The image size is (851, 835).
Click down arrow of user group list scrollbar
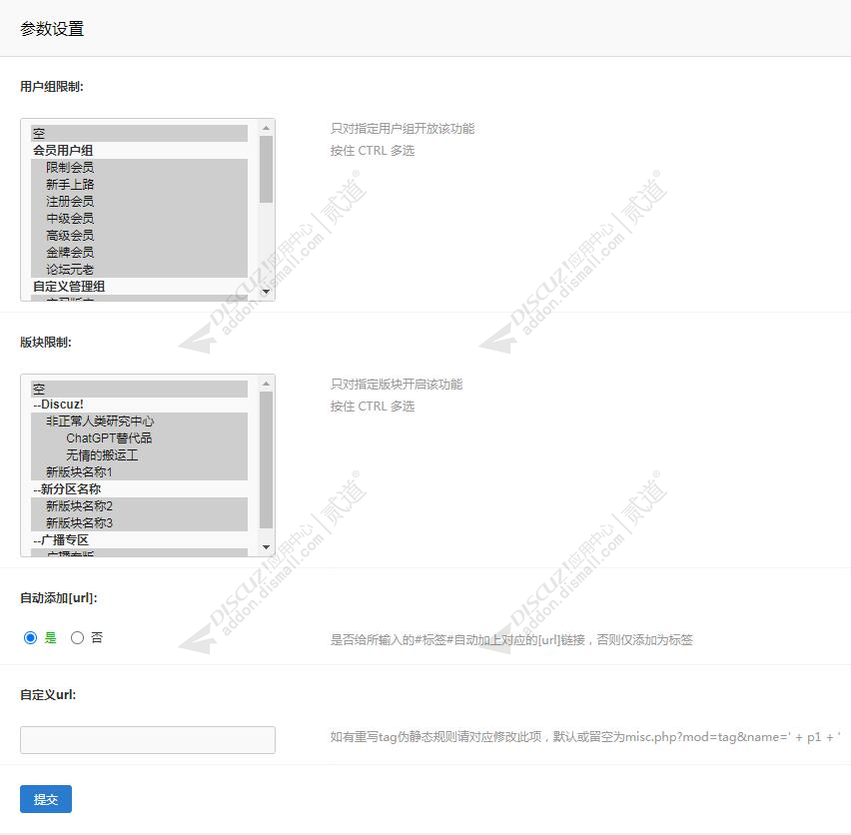[266, 292]
